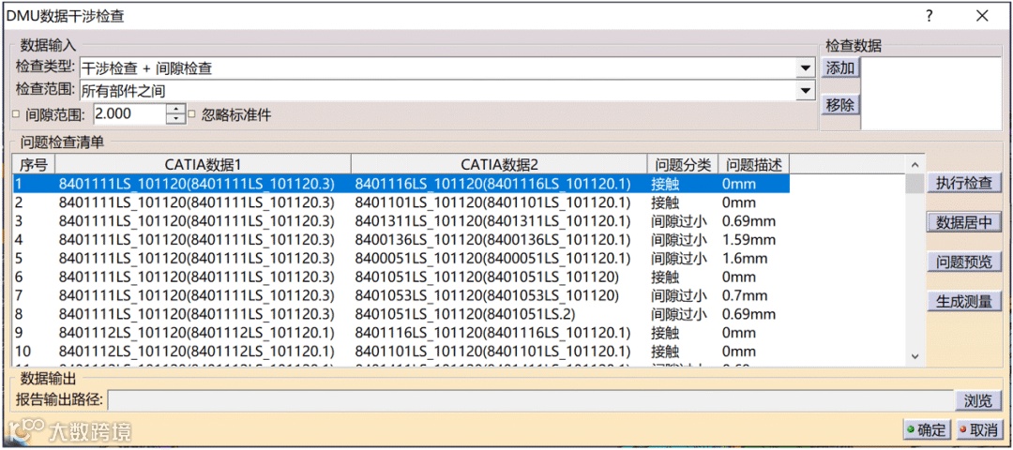Image resolution: width=1013 pixels, height=450 pixels.
Task: Click the 问题描述 column header
Action: pyautogui.click(x=754, y=165)
